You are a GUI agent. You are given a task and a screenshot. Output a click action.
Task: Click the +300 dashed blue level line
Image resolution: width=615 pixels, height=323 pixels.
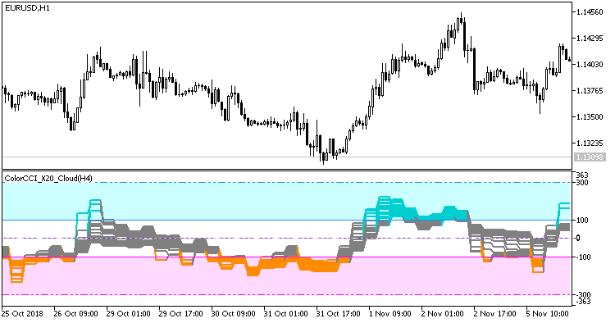(286, 182)
